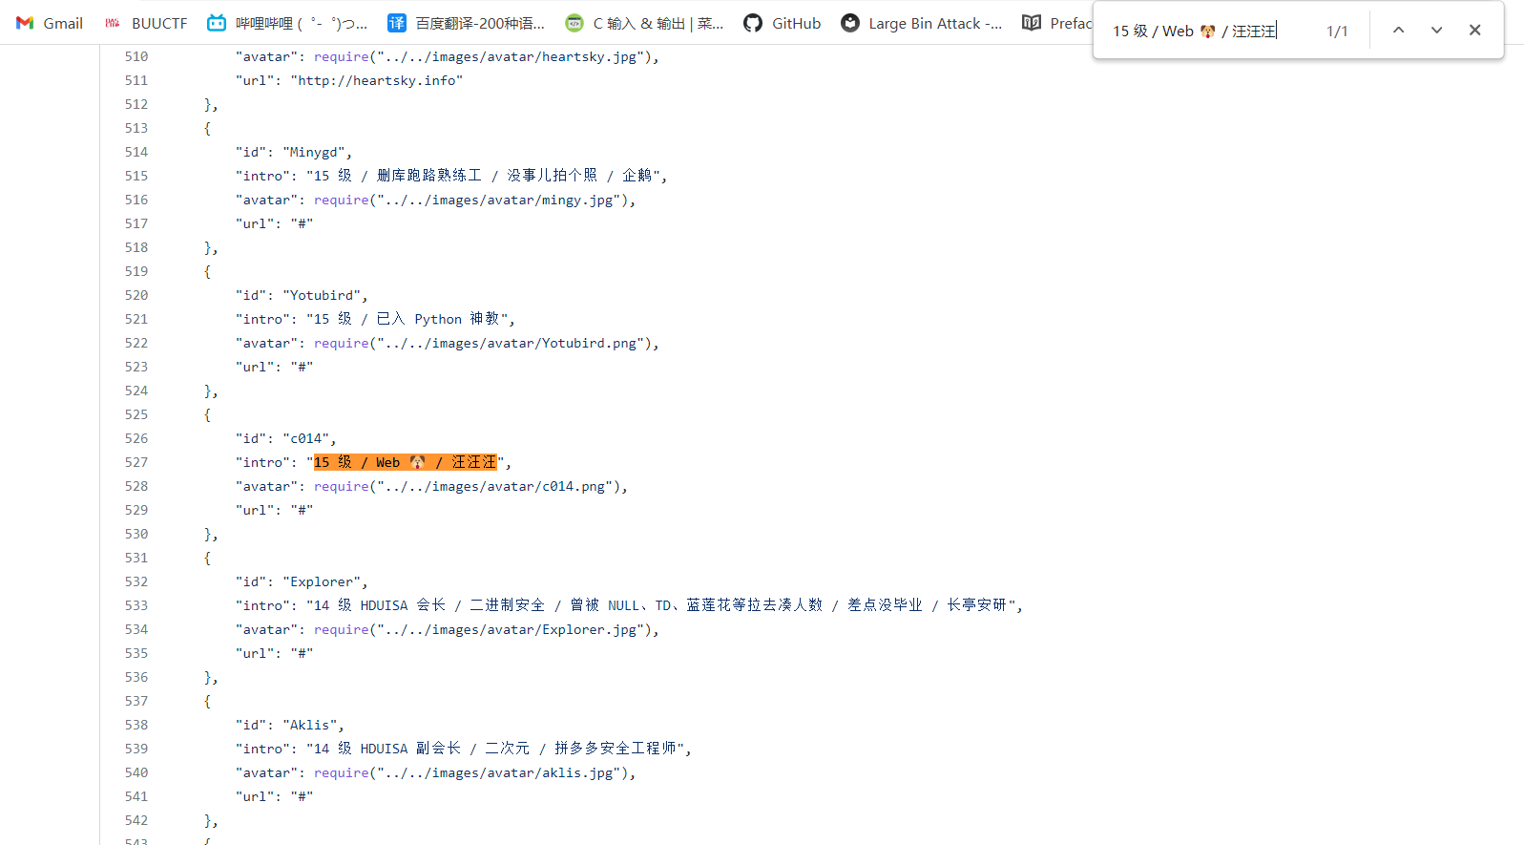Viewport: 1524px width, 845px height.
Task: Click the require keyword on line 539's avatar
Action: (x=341, y=772)
